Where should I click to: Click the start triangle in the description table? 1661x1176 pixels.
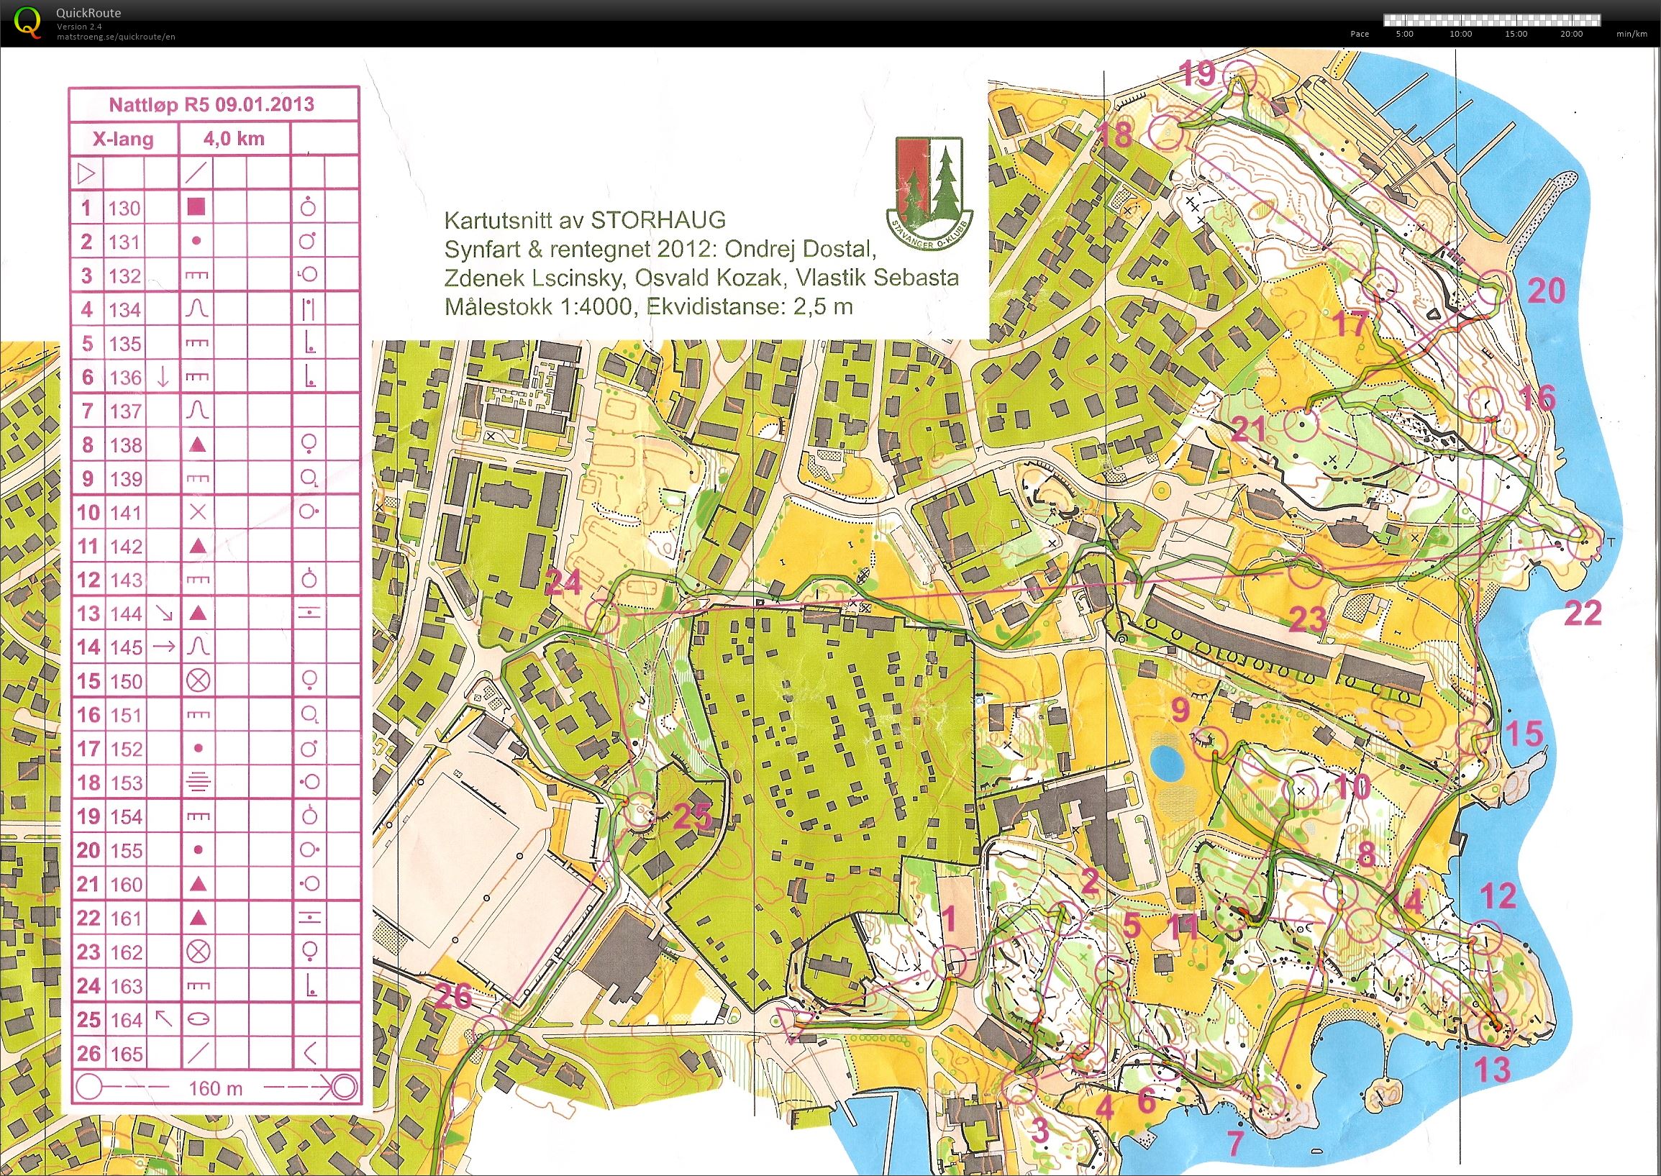[x=86, y=174]
